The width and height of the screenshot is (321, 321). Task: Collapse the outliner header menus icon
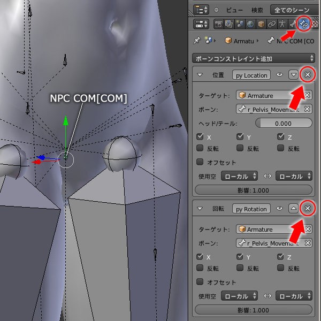216,10
